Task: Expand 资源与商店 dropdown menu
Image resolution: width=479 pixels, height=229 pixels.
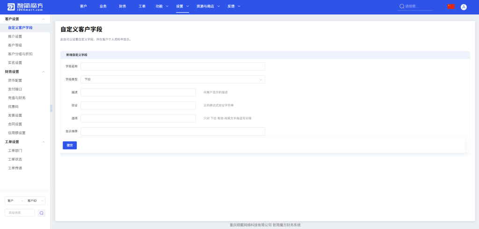Action: pos(208,6)
